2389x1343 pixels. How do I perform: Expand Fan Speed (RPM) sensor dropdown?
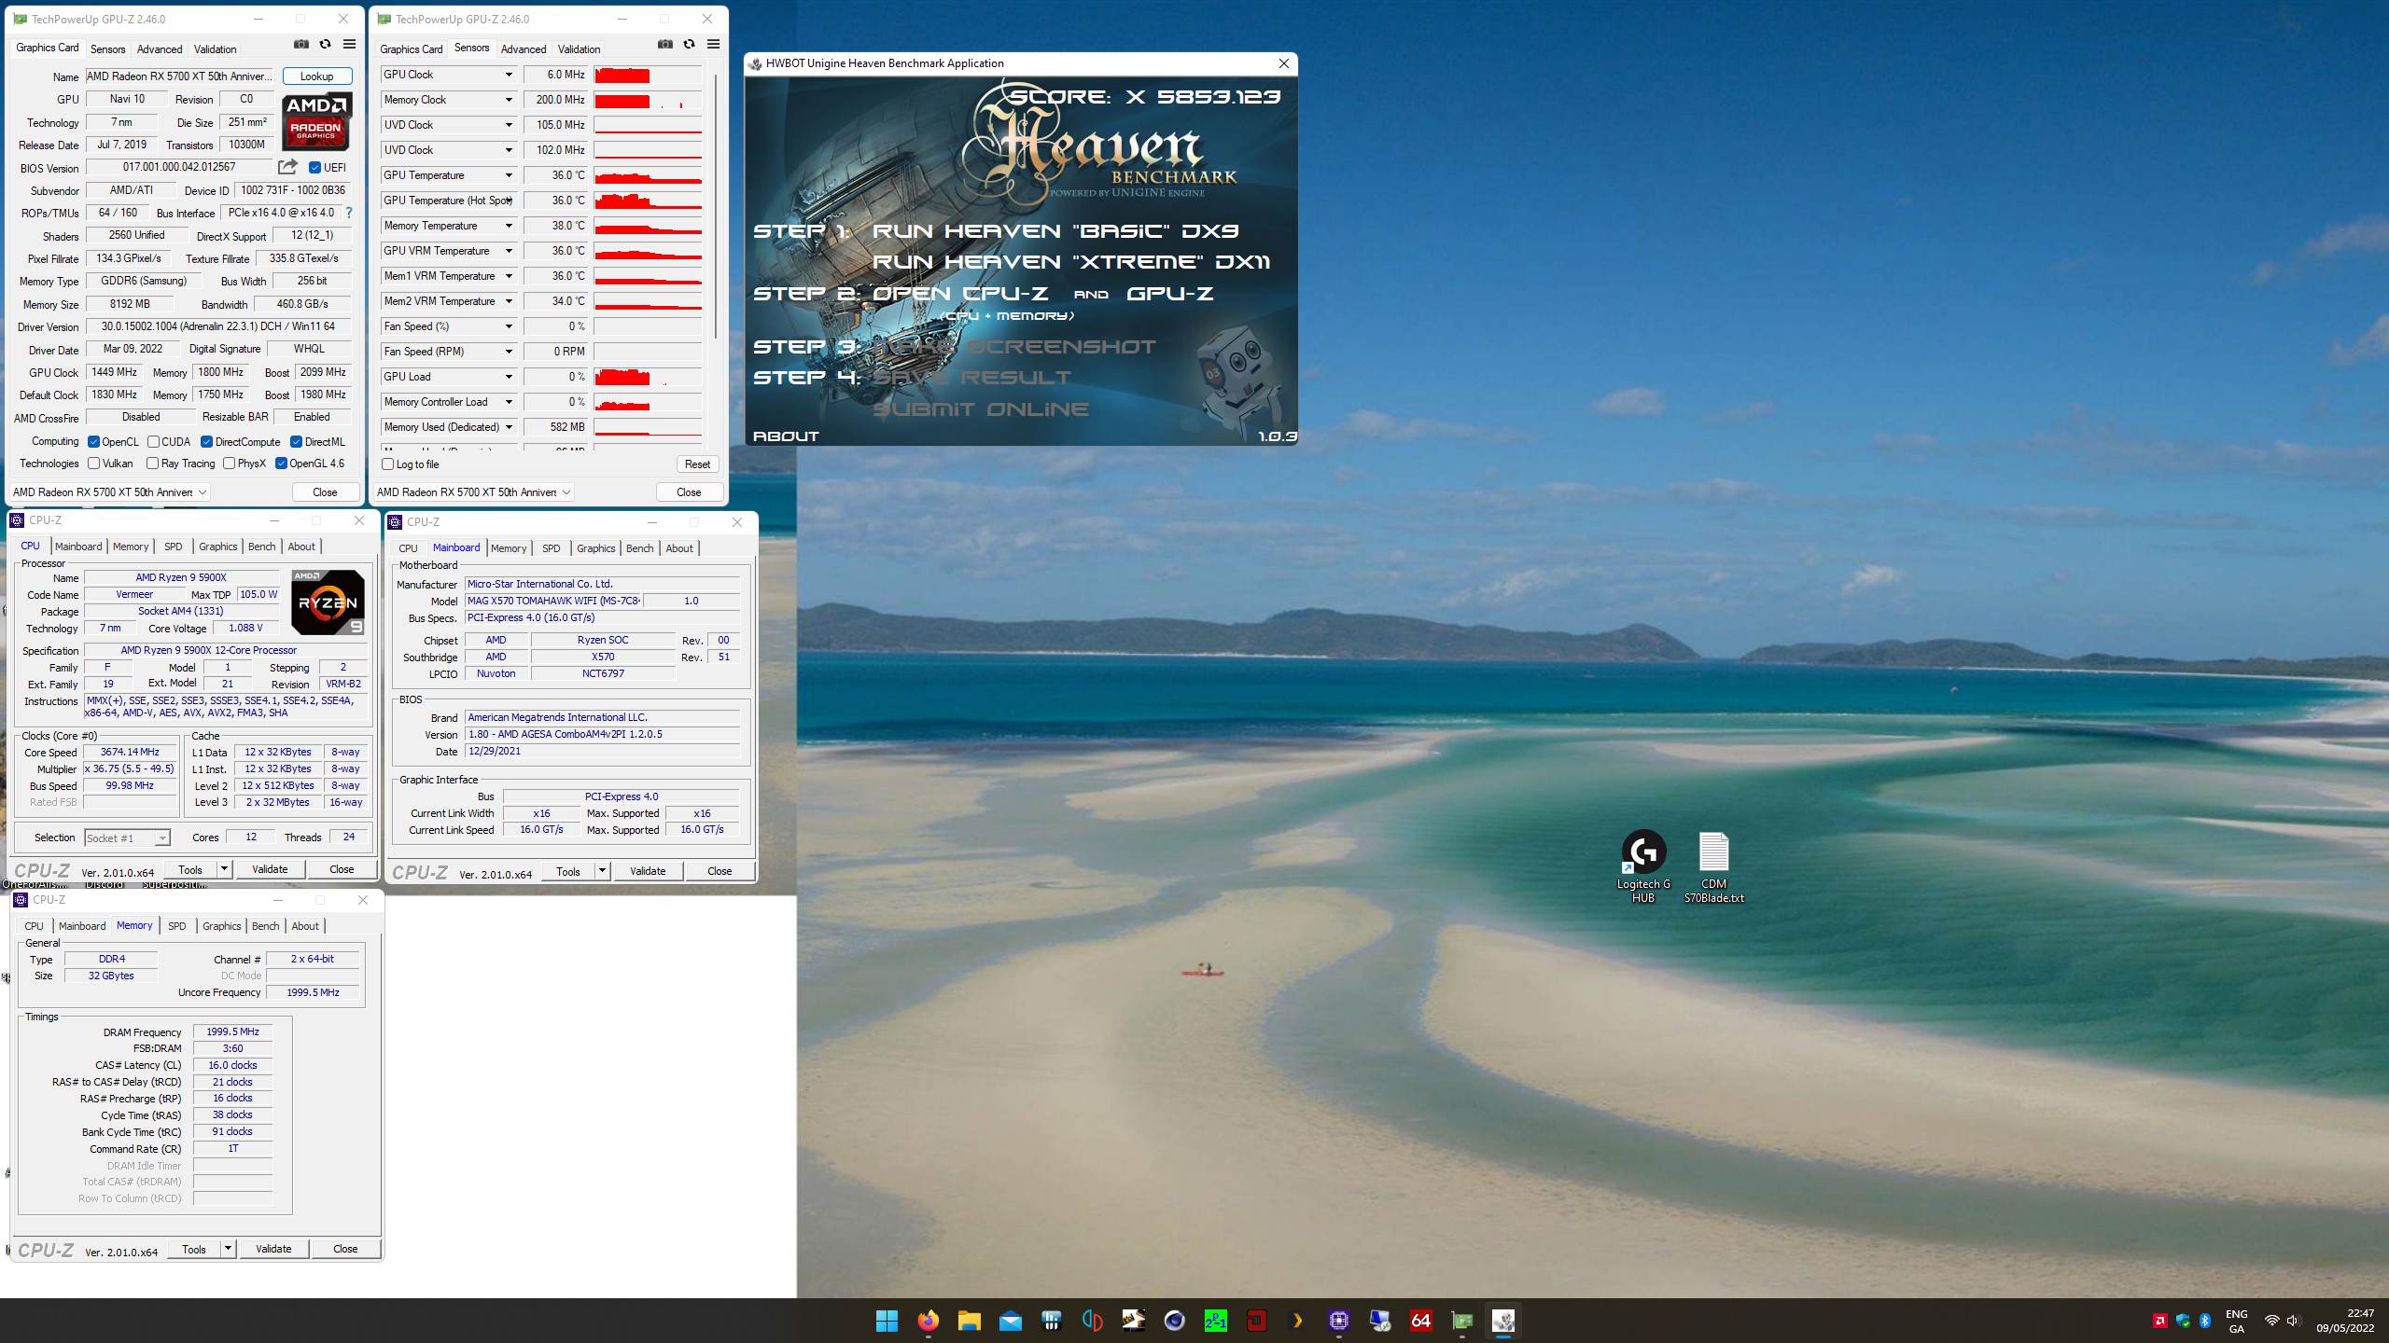pyautogui.click(x=509, y=352)
